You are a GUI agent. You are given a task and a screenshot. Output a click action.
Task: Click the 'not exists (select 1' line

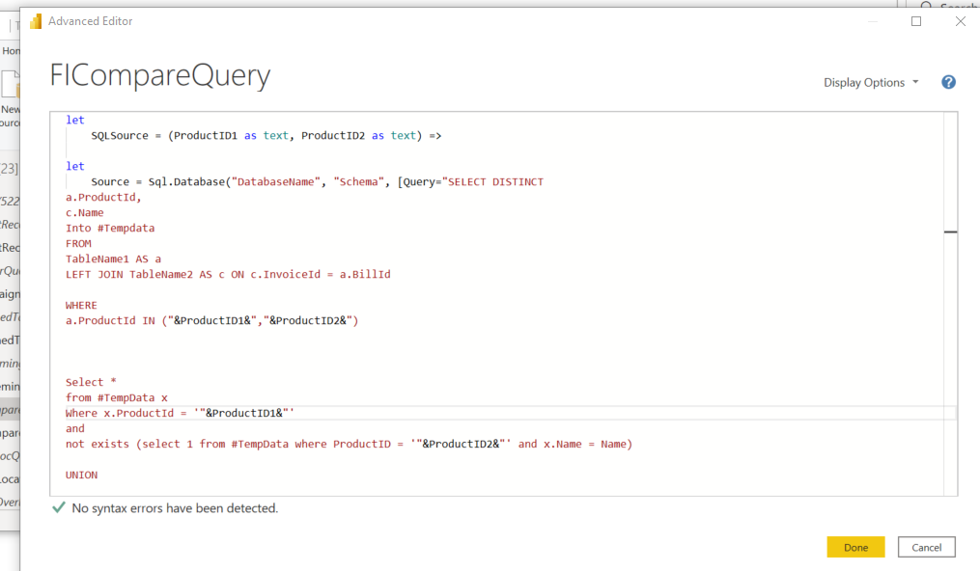349,444
